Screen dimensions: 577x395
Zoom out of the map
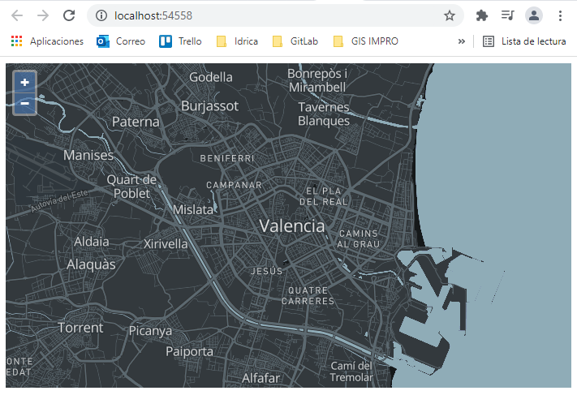25,103
